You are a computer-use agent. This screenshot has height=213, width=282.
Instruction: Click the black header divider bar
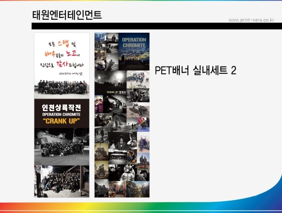(x=157, y=26)
